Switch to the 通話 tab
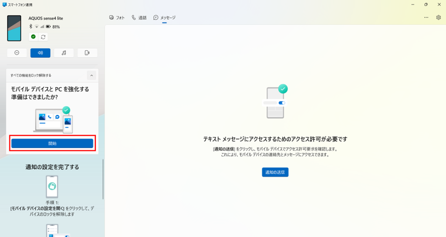 coord(139,17)
